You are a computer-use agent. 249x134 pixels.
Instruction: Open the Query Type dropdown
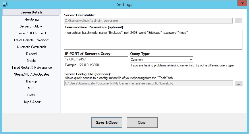161,60
